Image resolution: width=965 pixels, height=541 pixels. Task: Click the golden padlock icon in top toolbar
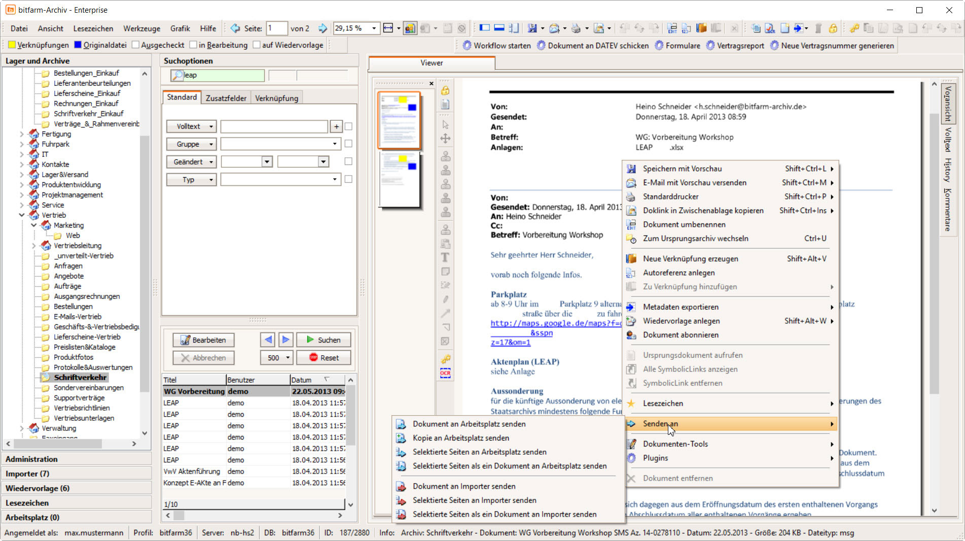click(x=833, y=28)
